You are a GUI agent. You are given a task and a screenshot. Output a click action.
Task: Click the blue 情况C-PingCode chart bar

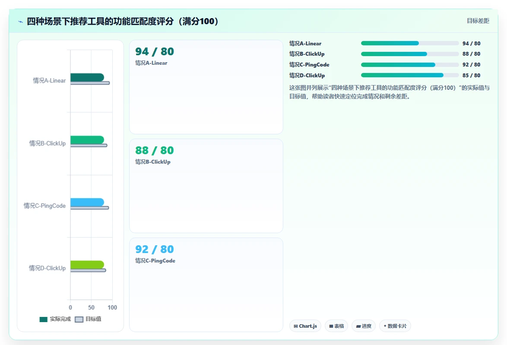tap(87, 202)
